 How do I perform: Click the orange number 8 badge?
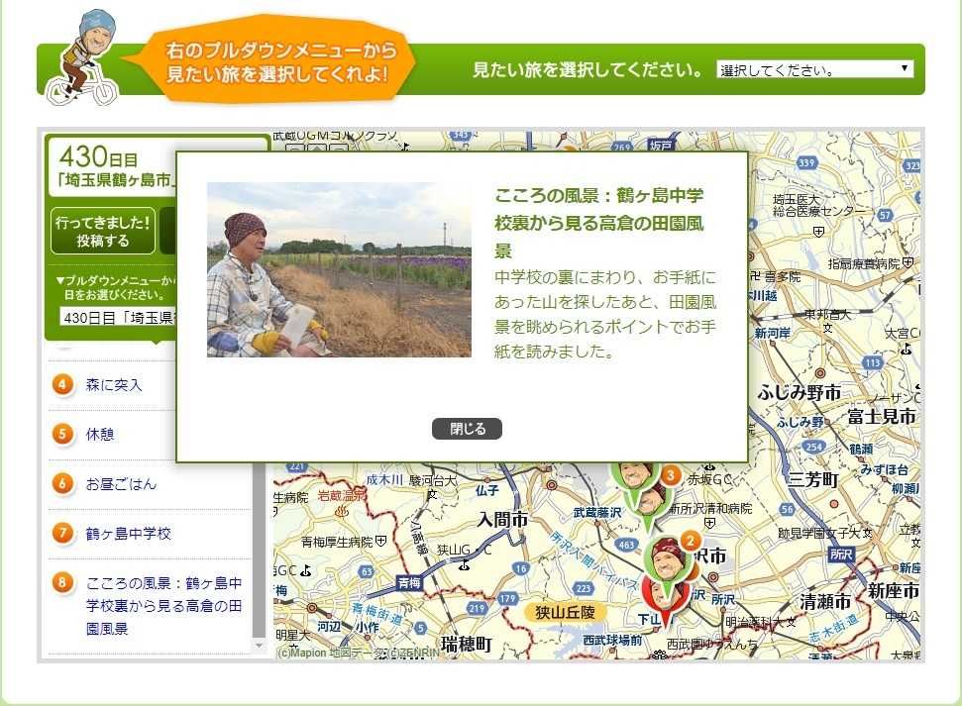click(x=62, y=582)
